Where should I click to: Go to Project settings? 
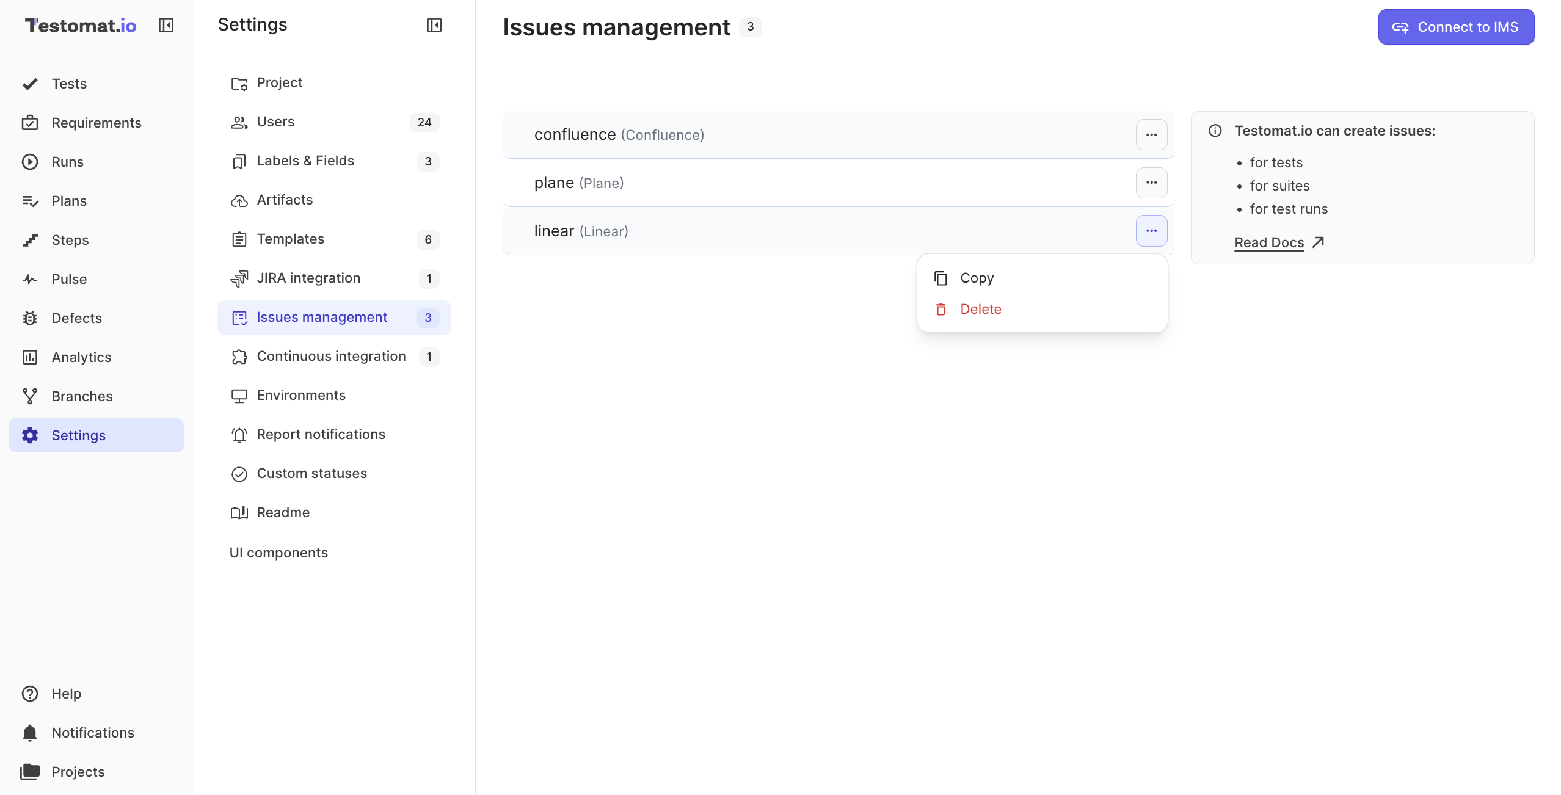click(x=334, y=83)
